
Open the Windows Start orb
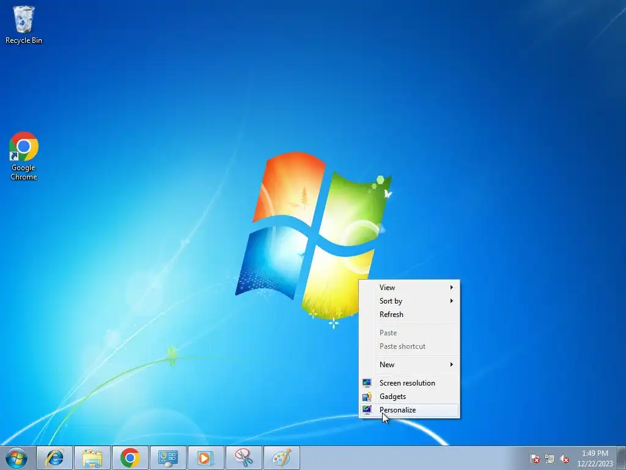(17, 458)
